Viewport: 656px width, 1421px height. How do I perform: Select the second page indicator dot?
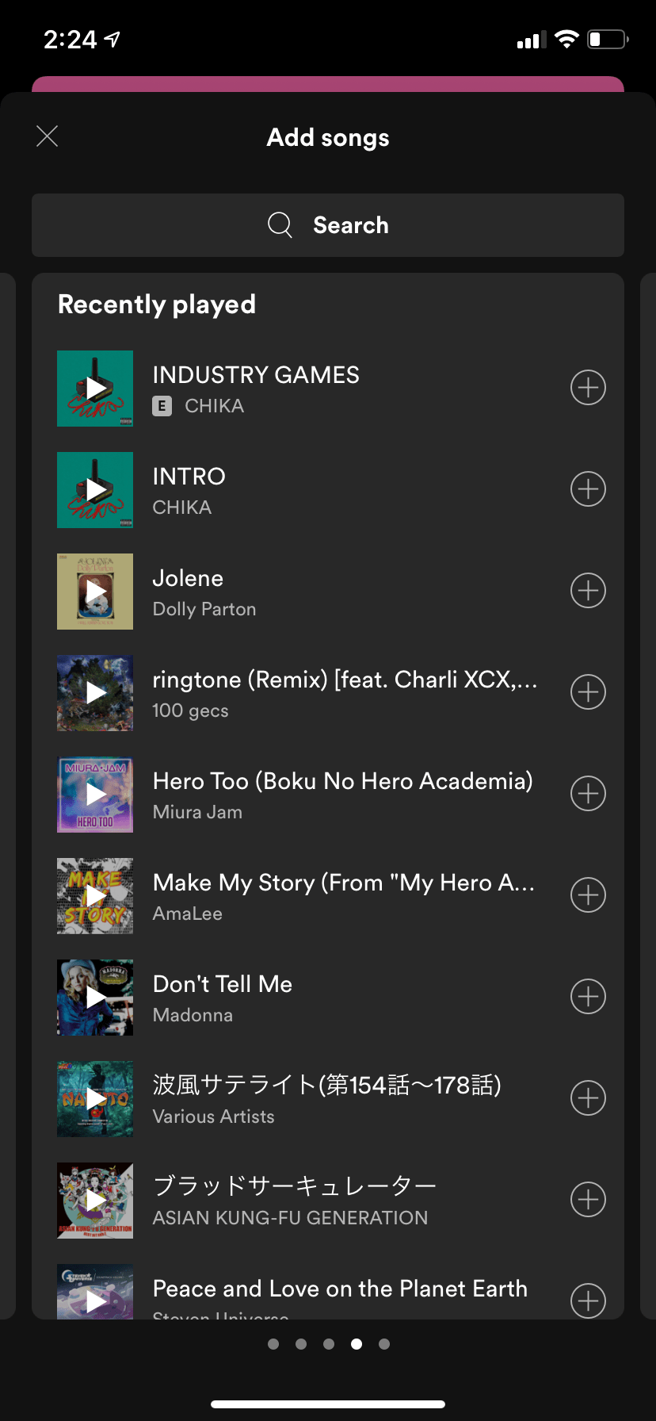pos(301,1344)
